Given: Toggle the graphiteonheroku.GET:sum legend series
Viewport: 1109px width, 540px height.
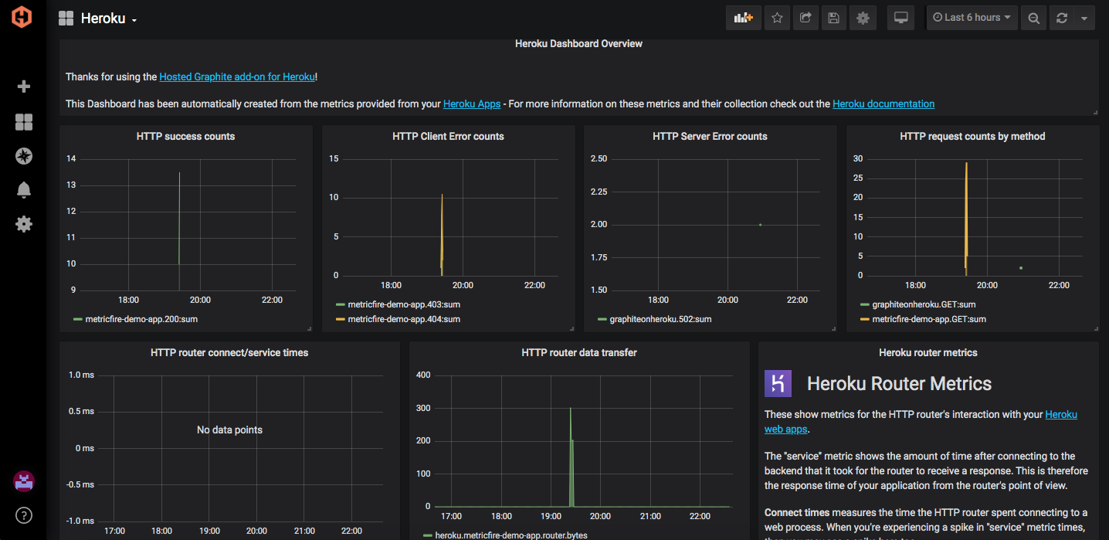Looking at the screenshot, I should click(x=924, y=305).
